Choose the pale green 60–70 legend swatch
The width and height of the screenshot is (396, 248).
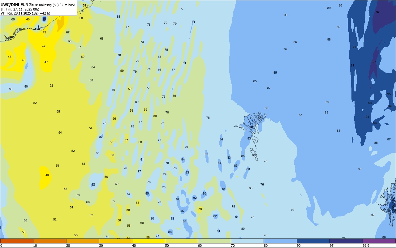(214, 241)
